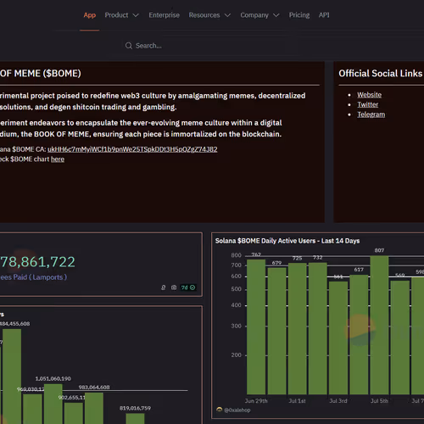Follow the 'here' chart link

[58, 159]
